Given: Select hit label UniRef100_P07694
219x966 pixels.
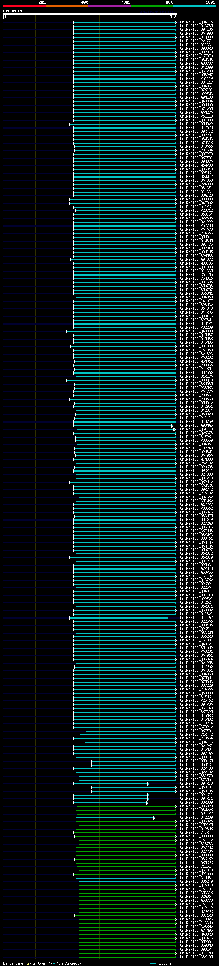Looking at the screenshot, I should [x=196, y=150].
